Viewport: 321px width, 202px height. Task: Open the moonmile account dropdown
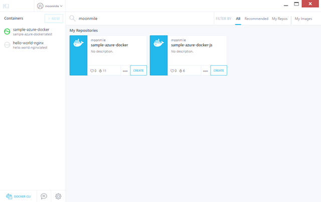(x=50, y=6)
